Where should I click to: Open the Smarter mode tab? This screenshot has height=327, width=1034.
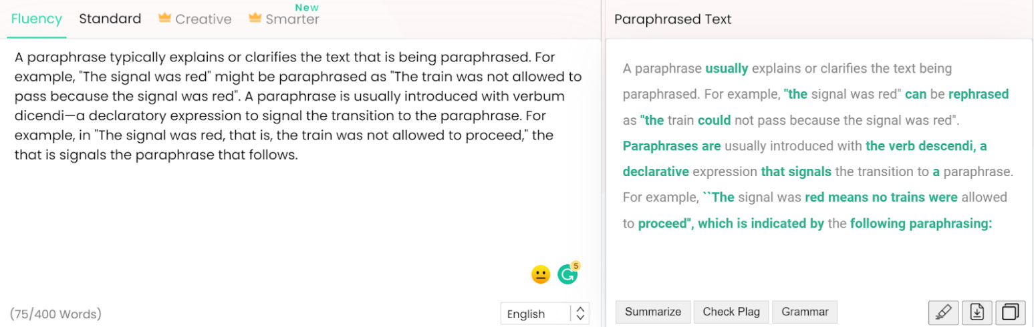(292, 19)
